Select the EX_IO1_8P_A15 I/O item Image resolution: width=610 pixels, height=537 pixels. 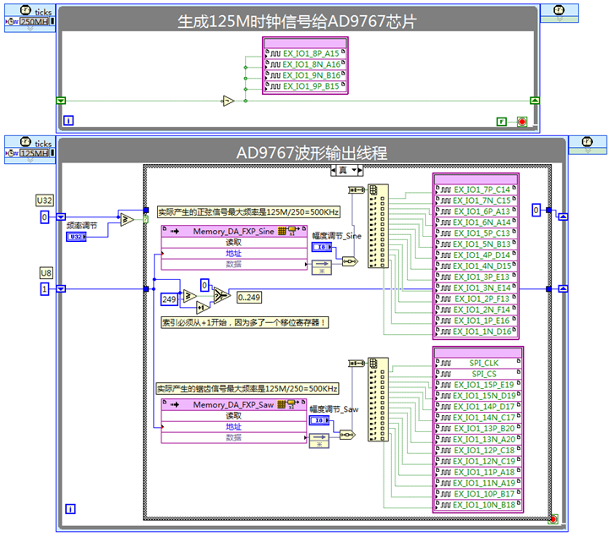[305, 53]
